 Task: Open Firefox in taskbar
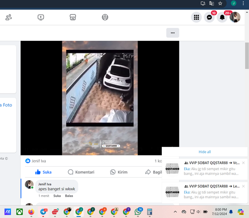(x=31, y=212)
